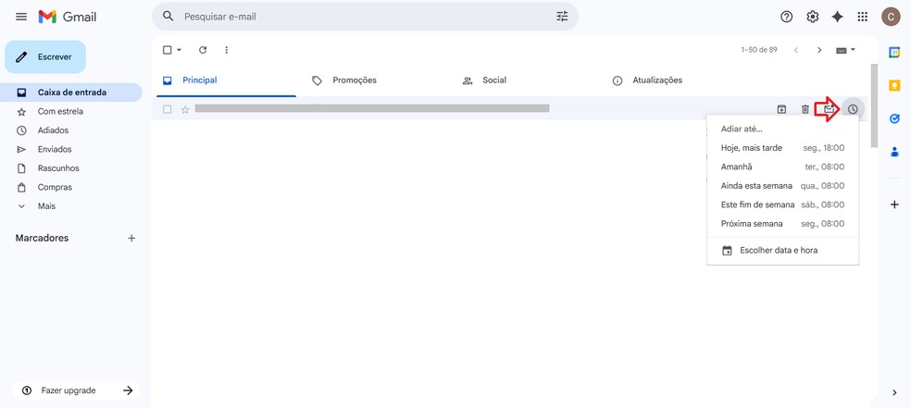Snooze until Amanhã
Screen dimensions: 911x408
point(782,167)
